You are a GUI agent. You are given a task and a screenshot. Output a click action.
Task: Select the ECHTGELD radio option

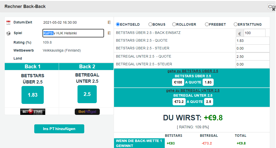[x=118, y=24]
